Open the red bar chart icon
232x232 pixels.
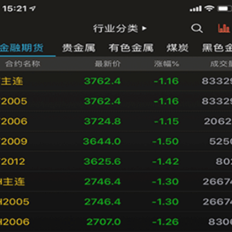224,28
